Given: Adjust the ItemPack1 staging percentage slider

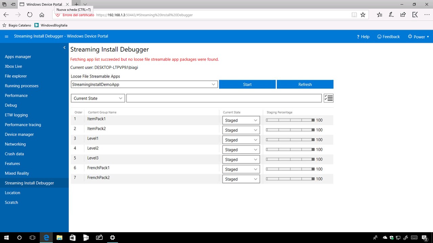Looking at the screenshot, I should pyautogui.click(x=290, y=120).
